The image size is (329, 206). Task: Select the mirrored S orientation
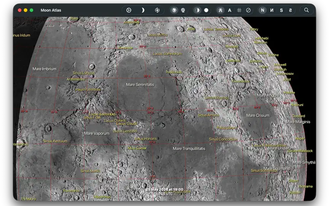coord(291,10)
